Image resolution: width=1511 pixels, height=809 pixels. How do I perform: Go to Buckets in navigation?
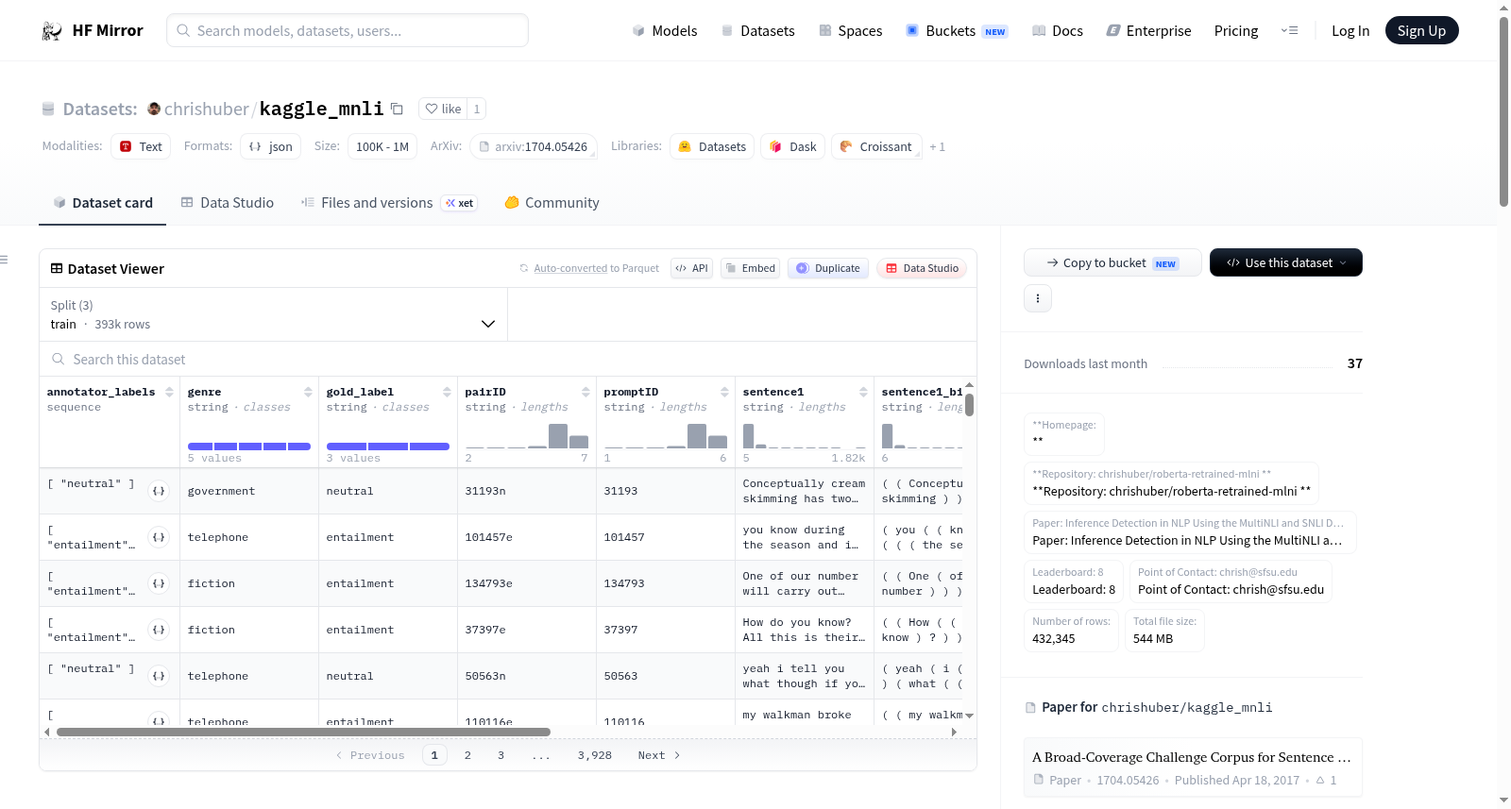coord(957,30)
